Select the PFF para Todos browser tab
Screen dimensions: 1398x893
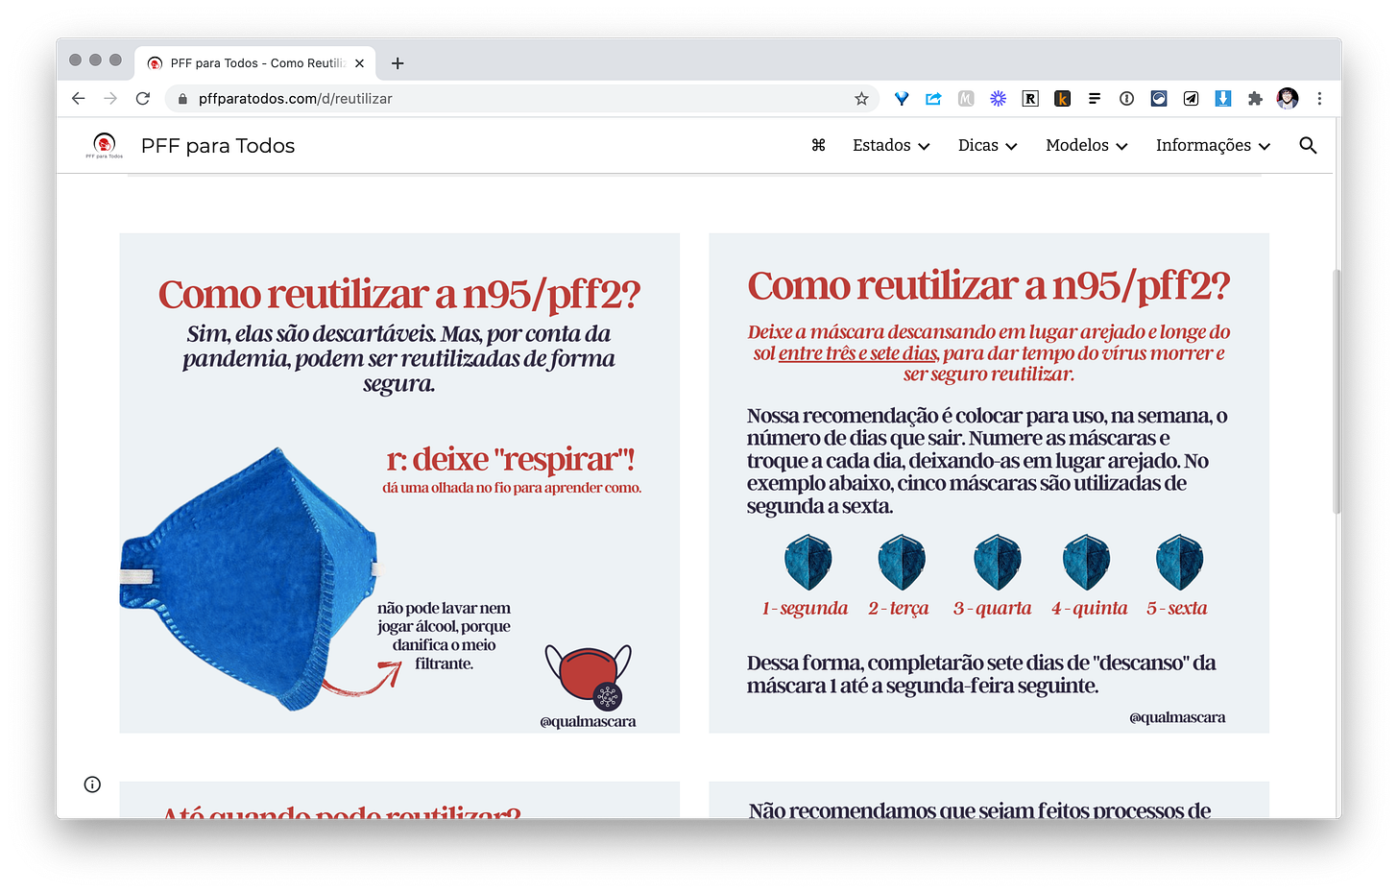pos(255,63)
